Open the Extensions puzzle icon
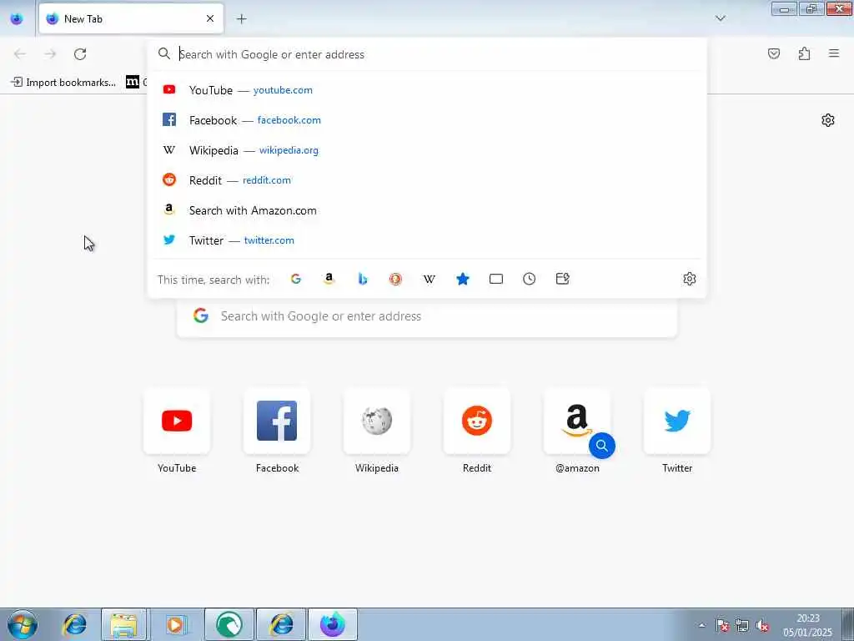Image resolution: width=854 pixels, height=641 pixels. pyautogui.click(x=804, y=53)
